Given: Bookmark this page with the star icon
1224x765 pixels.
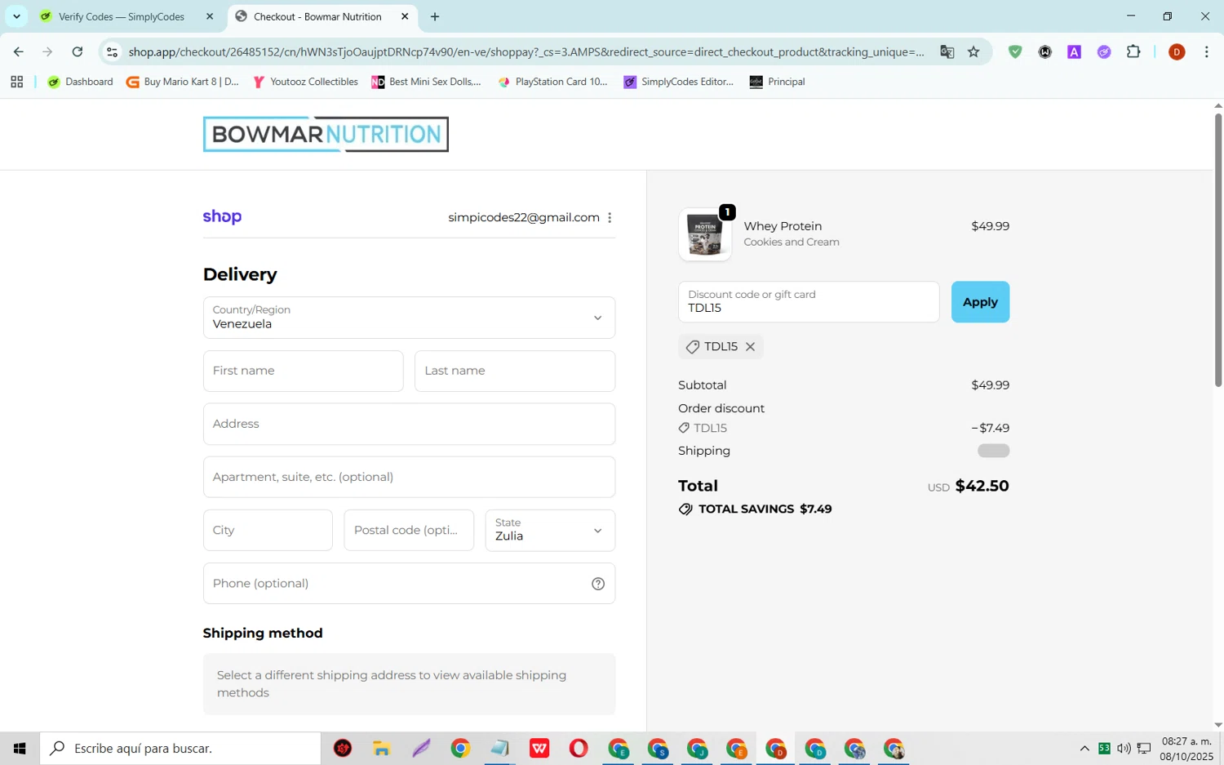Looking at the screenshot, I should pos(973,51).
